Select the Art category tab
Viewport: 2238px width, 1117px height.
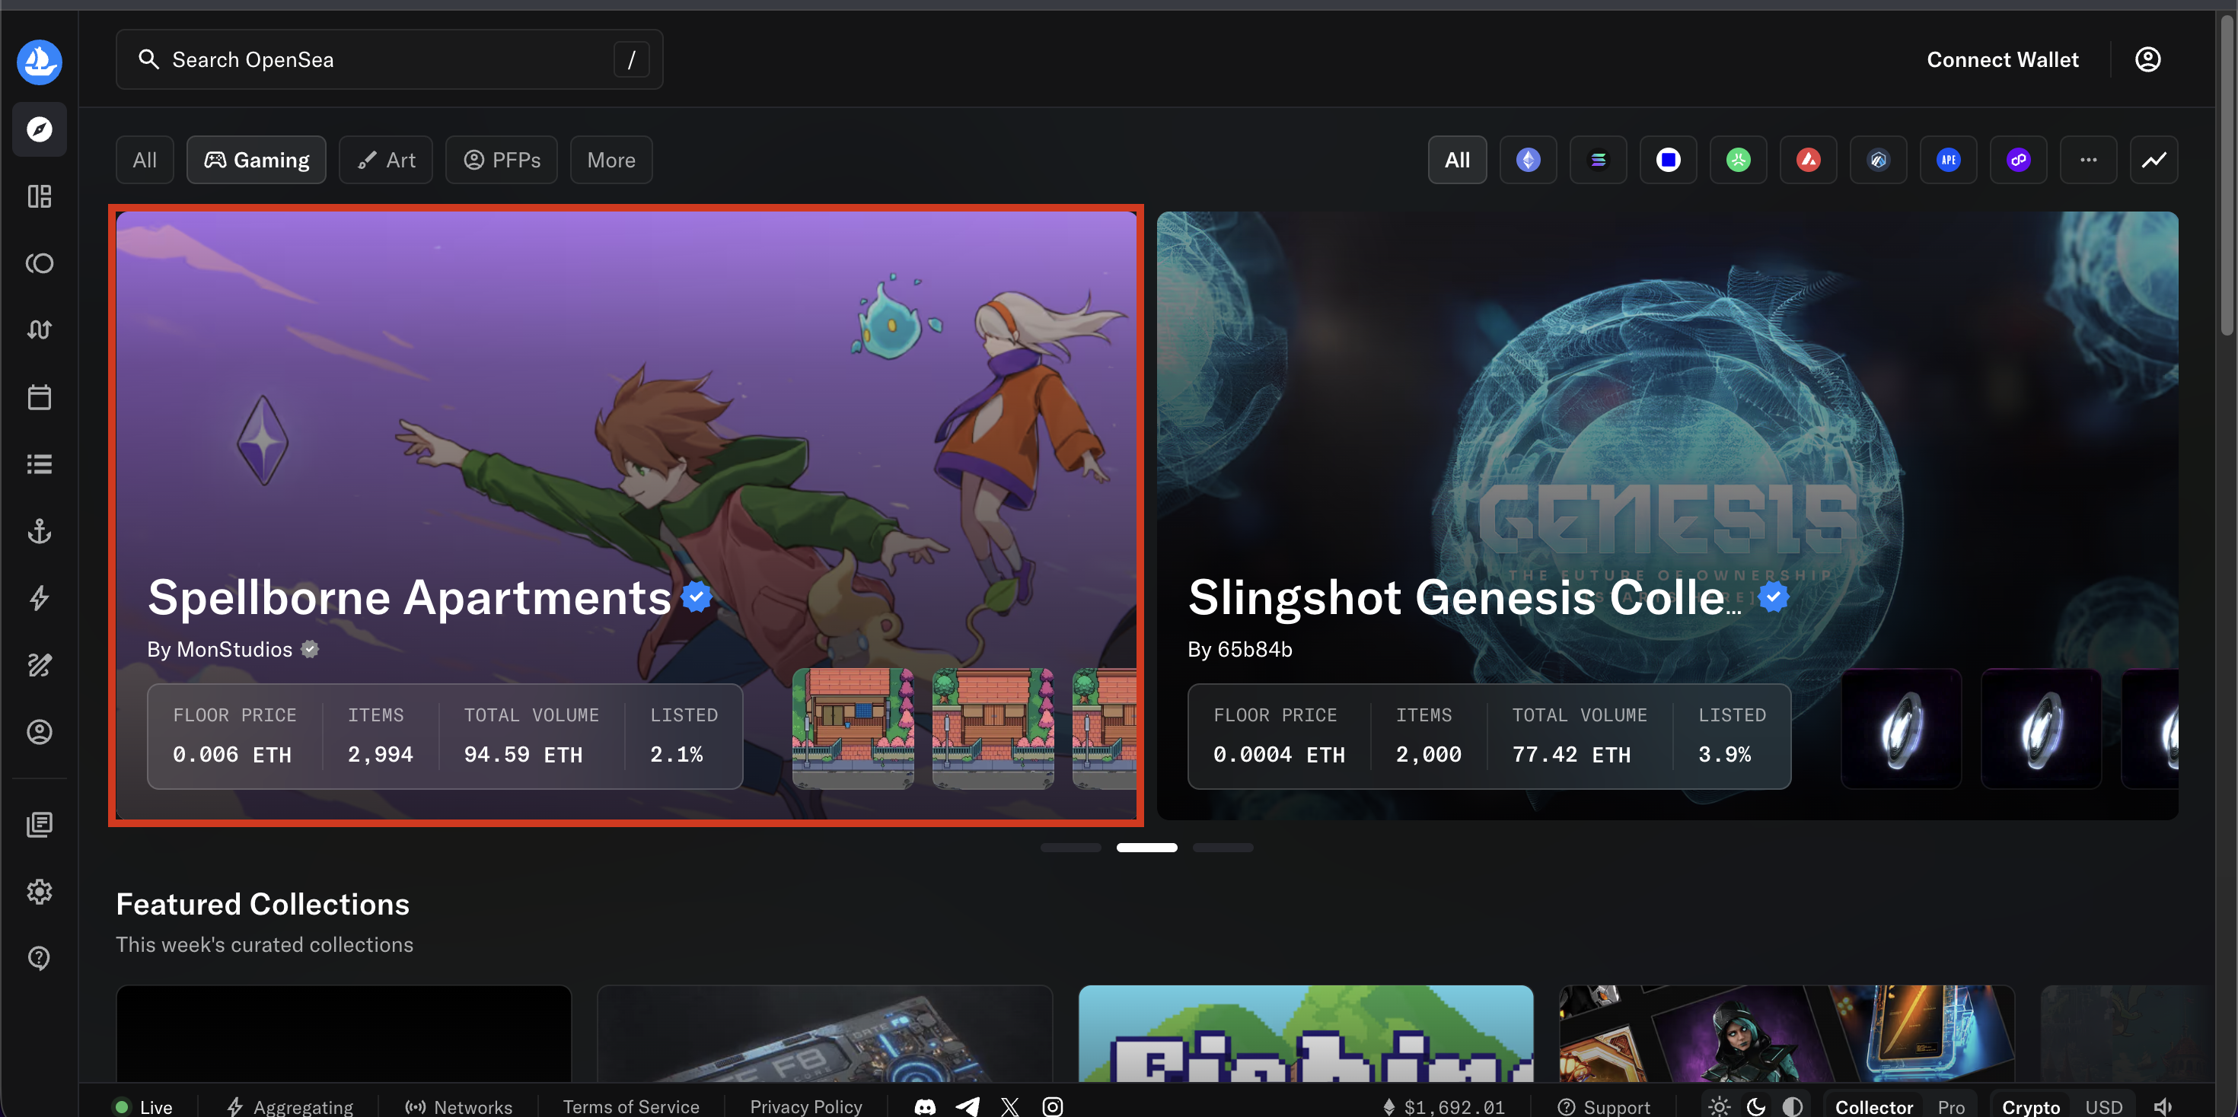[386, 160]
